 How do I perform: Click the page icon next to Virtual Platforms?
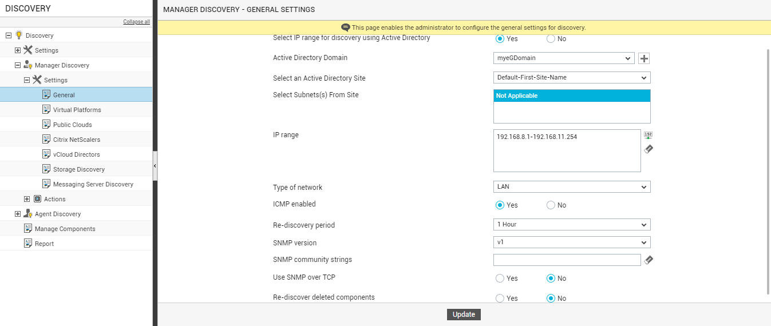[x=46, y=109]
